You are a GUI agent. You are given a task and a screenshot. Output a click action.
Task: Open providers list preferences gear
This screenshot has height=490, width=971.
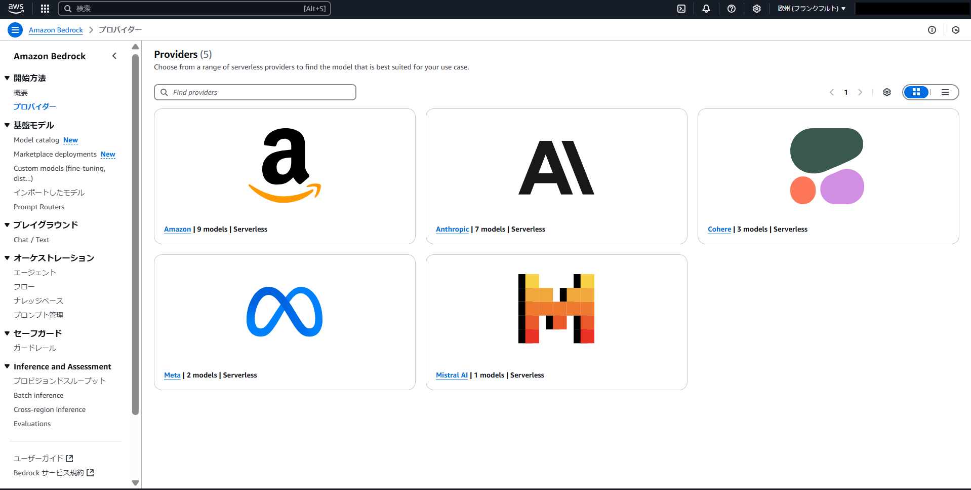coord(887,92)
